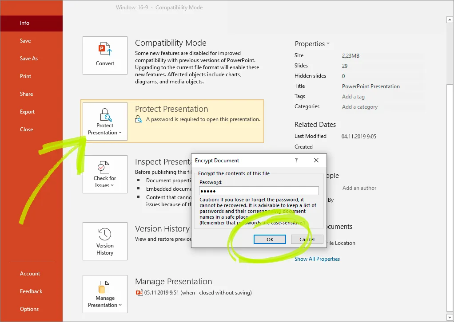Click the Convert presentation icon button
This screenshot has height=322, width=454.
(105, 55)
